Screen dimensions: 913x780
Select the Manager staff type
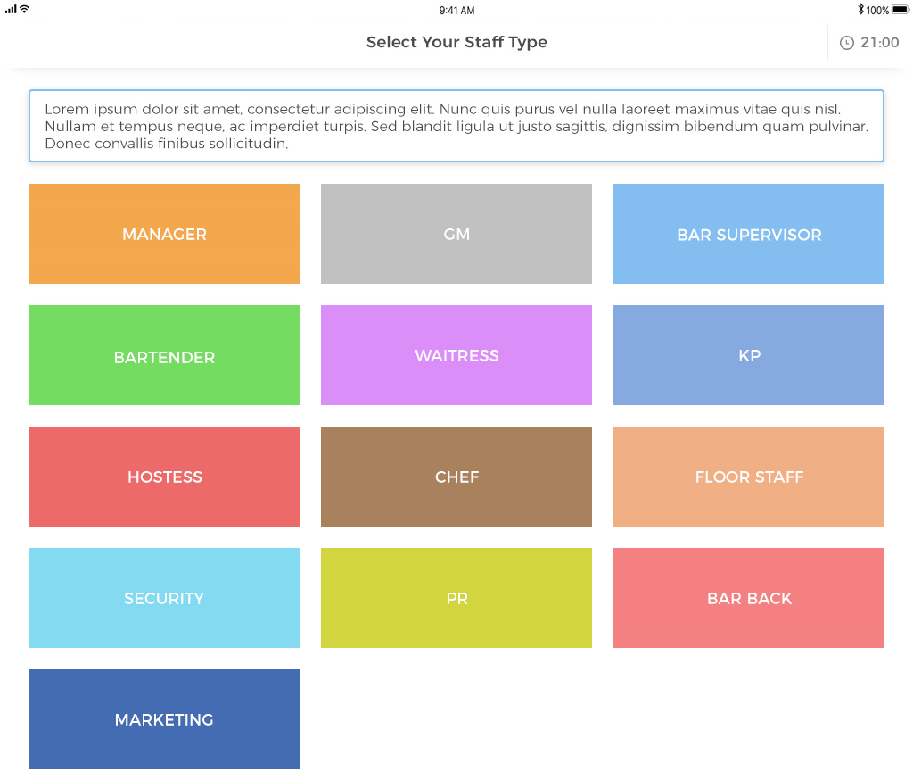[x=164, y=234]
